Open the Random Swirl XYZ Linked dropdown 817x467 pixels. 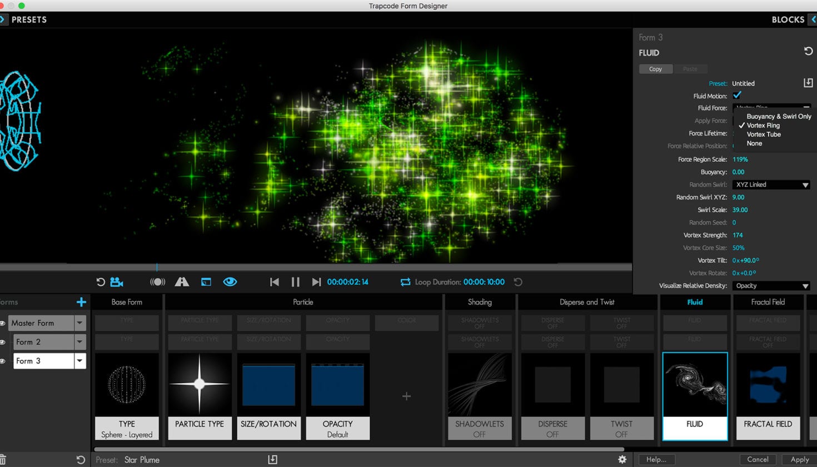coord(770,185)
